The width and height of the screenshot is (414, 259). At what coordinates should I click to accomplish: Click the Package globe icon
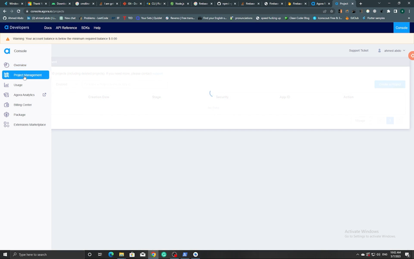click(x=6, y=115)
